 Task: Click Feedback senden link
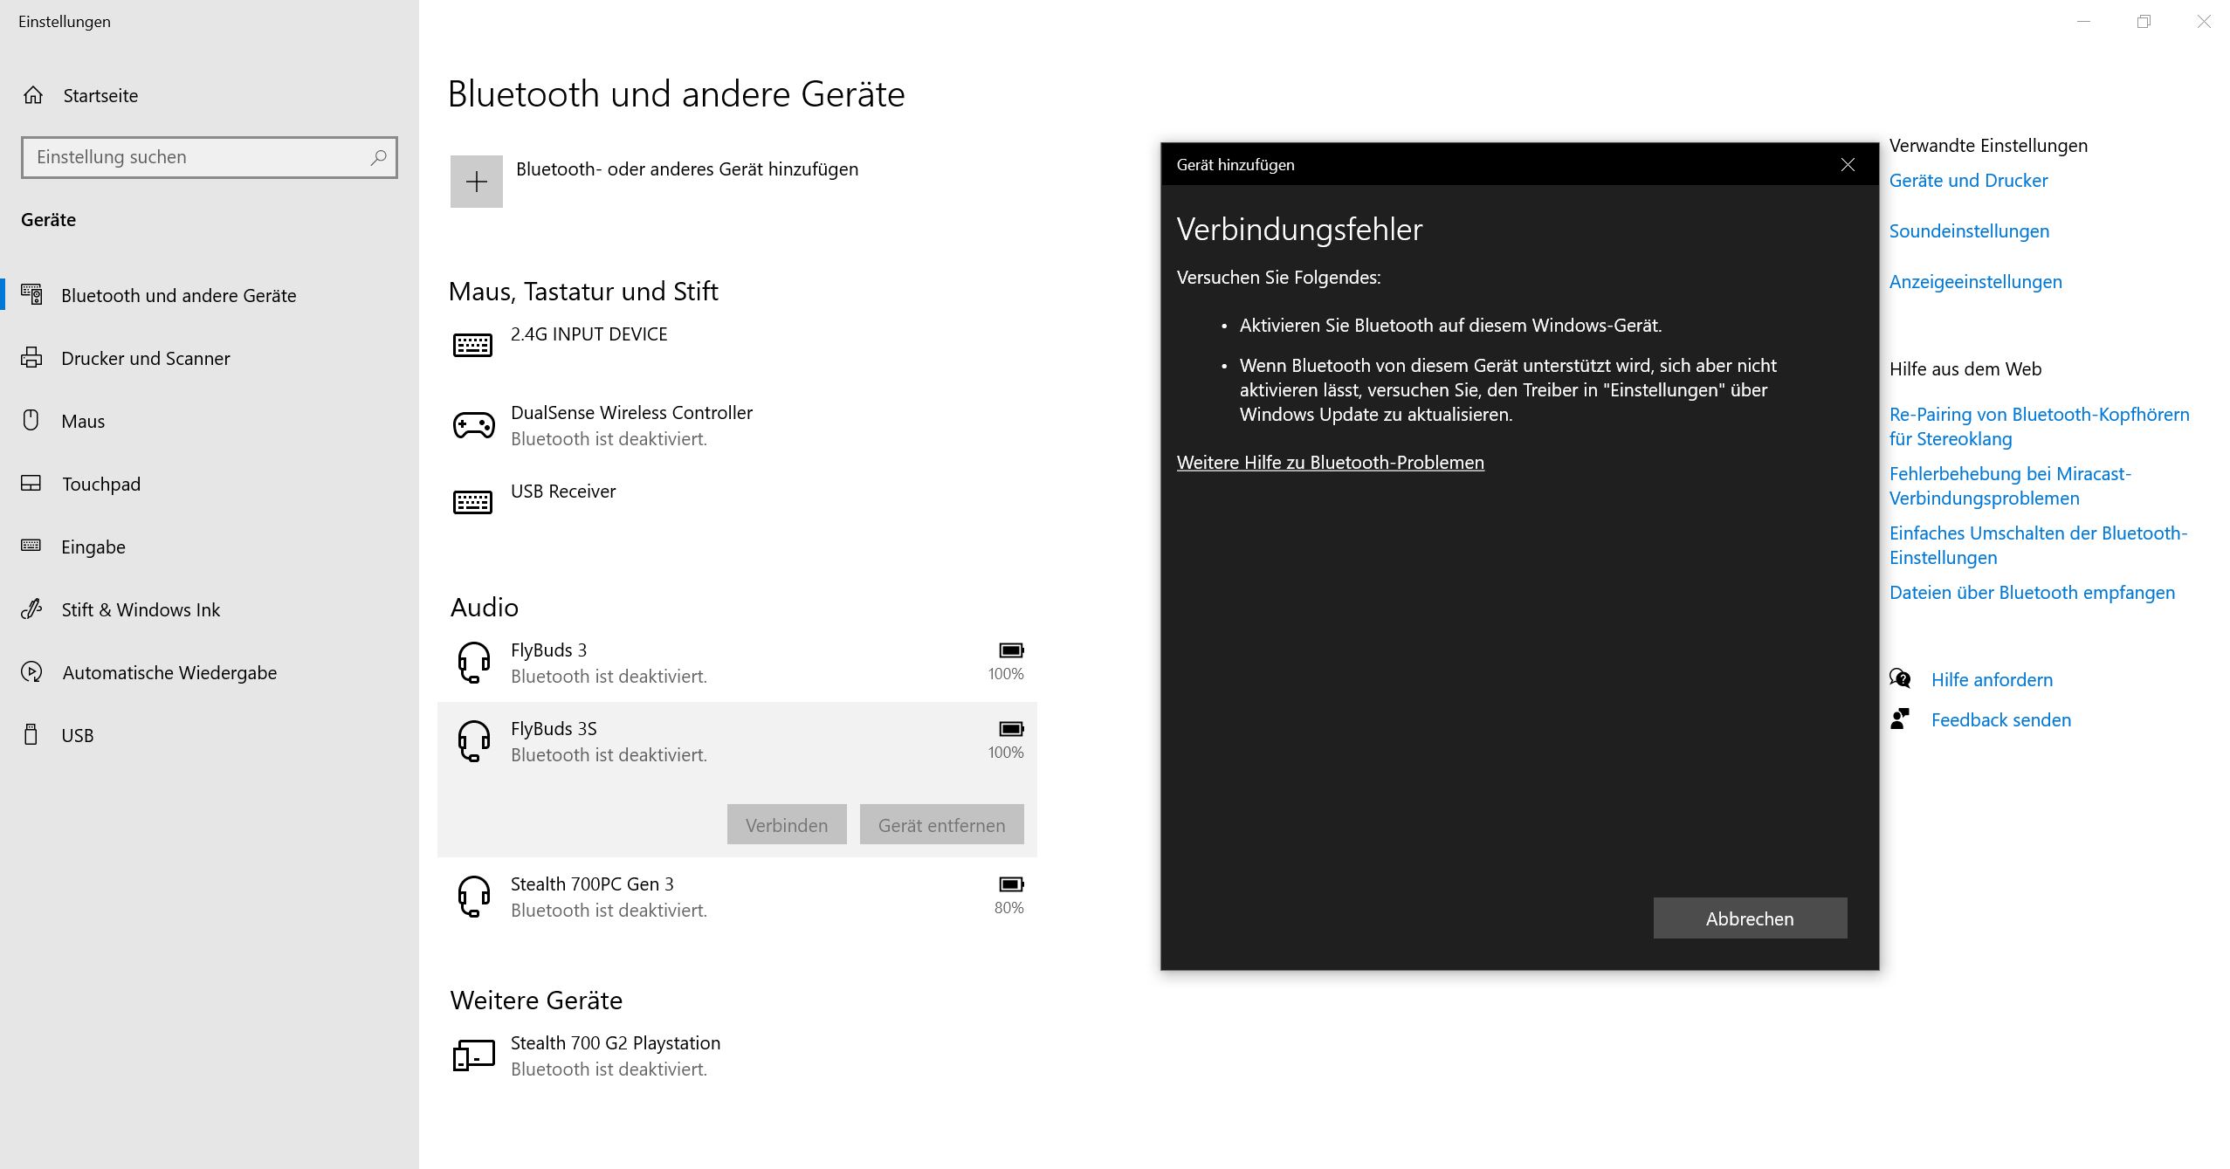[x=2000, y=720]
